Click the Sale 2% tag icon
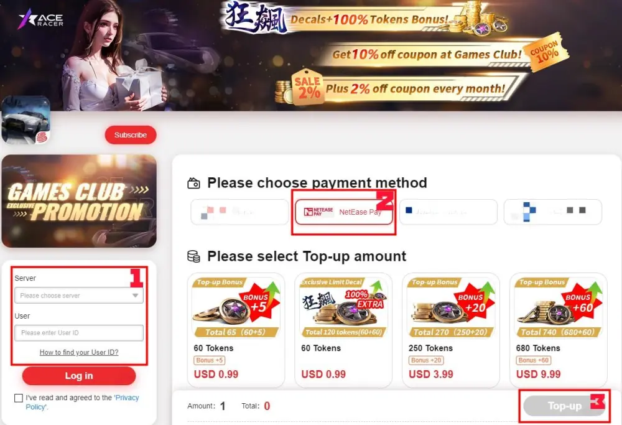This screenshot has width=622, height=425. pyautogui.click(x=307, y=87)
